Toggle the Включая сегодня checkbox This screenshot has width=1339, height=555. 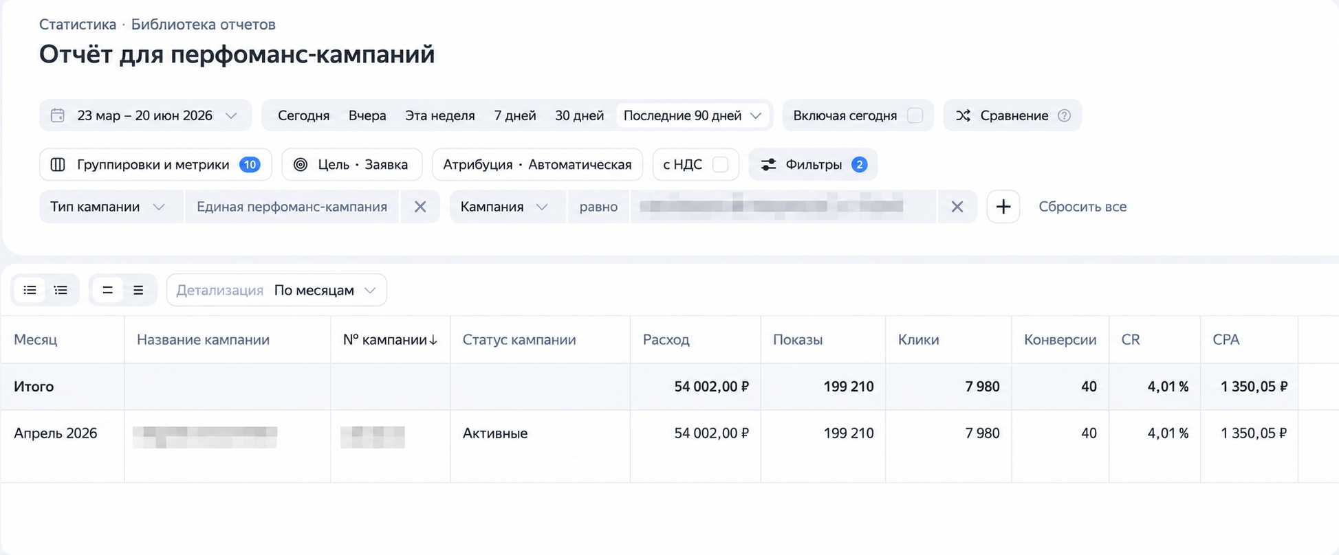pos(915,115)
